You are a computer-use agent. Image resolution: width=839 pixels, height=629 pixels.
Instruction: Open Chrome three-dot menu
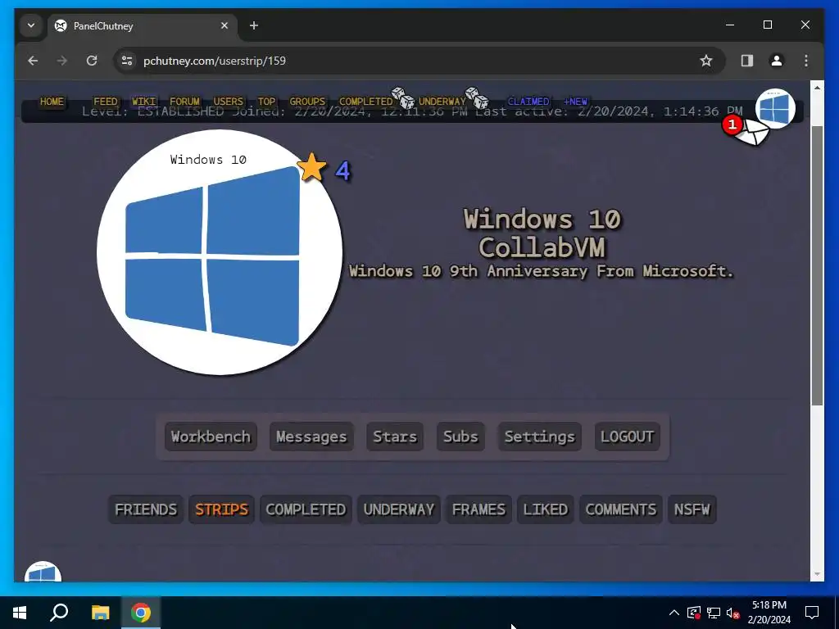pos(806,61)
